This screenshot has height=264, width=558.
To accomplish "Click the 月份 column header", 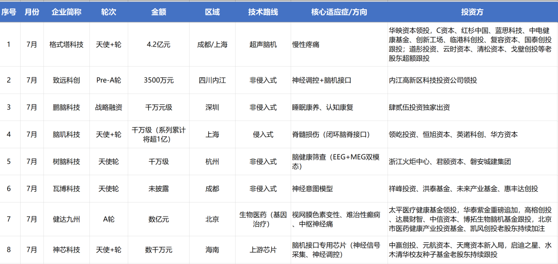I will (x=32, y=12).
